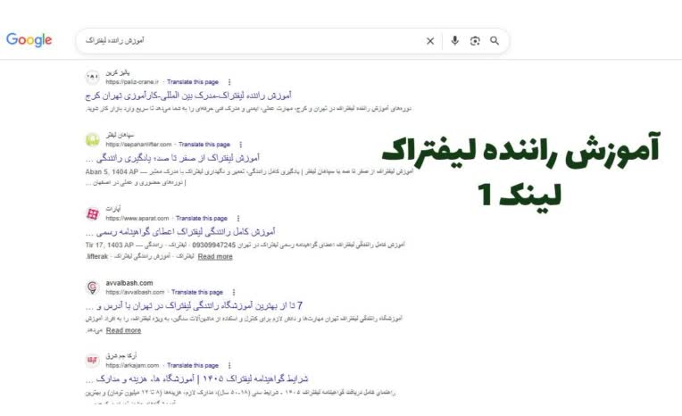Translate the aparat.com page
This screenshot has height=416, width=682.
(x=202, y=219)
